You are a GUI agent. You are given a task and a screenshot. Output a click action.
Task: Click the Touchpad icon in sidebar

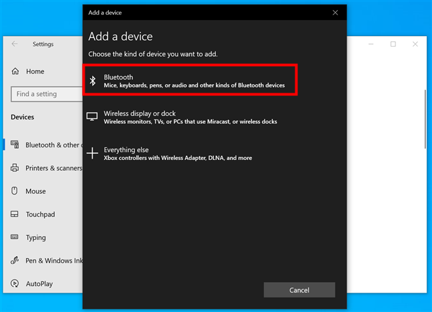coord(14,214)
